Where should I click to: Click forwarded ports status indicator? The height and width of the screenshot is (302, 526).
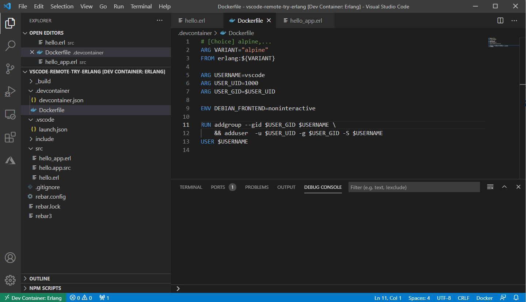[104, 298]
